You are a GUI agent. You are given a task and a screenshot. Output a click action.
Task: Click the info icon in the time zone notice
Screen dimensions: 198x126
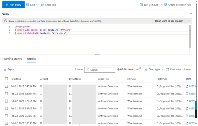coord(6,21)
